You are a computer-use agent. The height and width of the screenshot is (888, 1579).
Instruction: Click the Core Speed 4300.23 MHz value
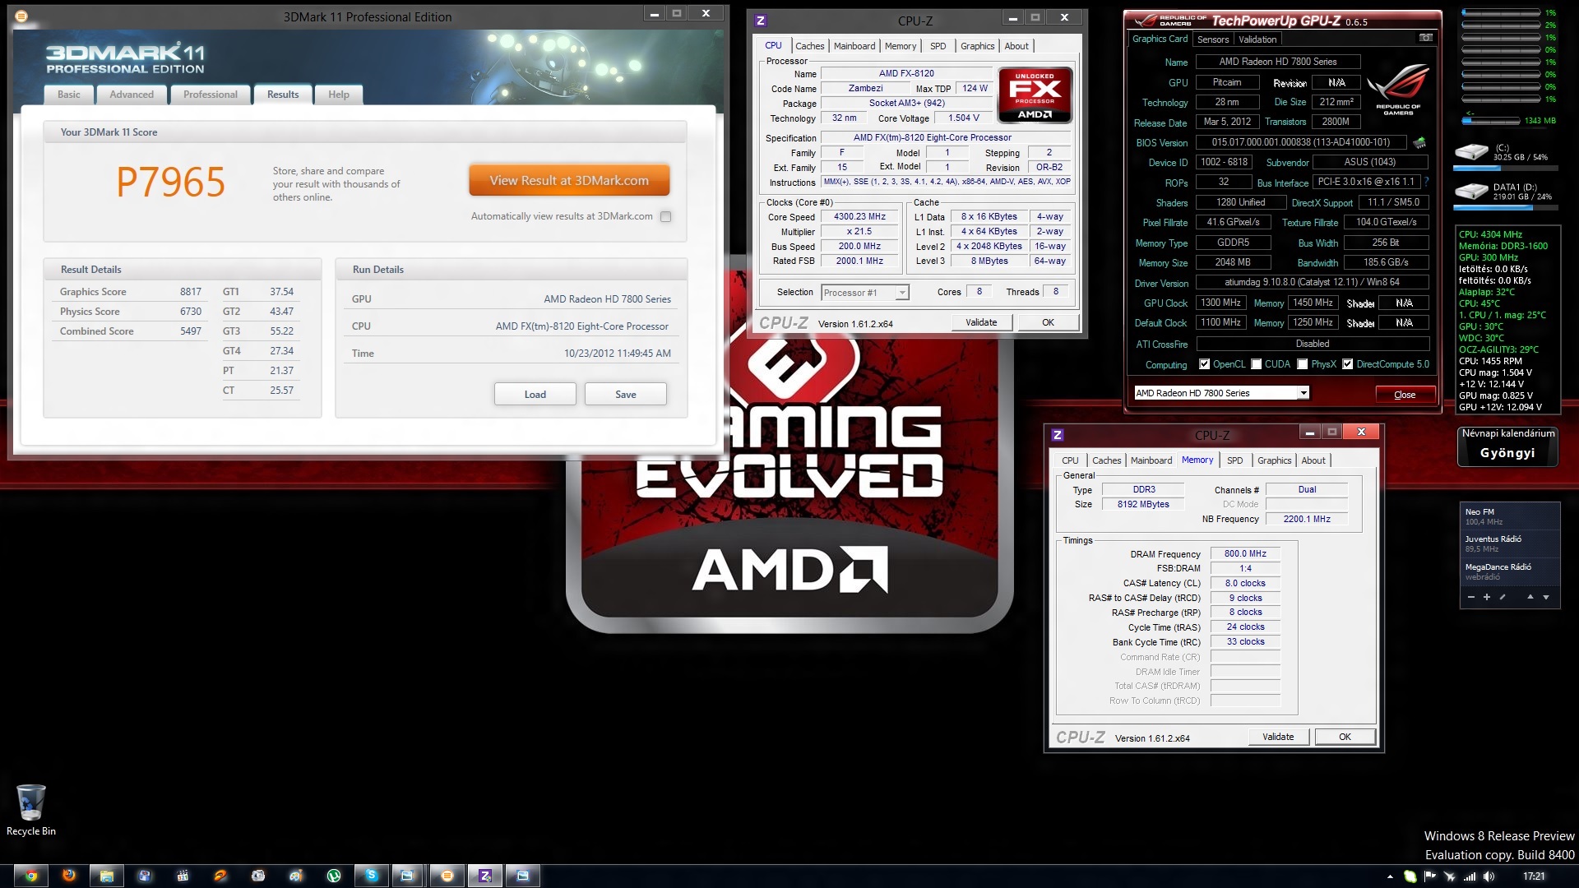[859, 217]
